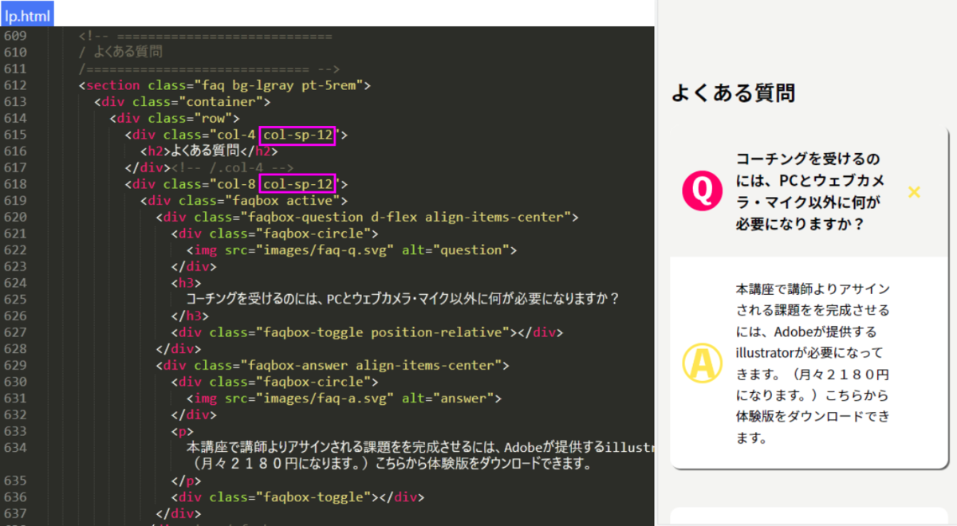Viewport: 957px width, 526px height.
Task: Click the yellow A answer circle icon
Action: coord(702,363)
